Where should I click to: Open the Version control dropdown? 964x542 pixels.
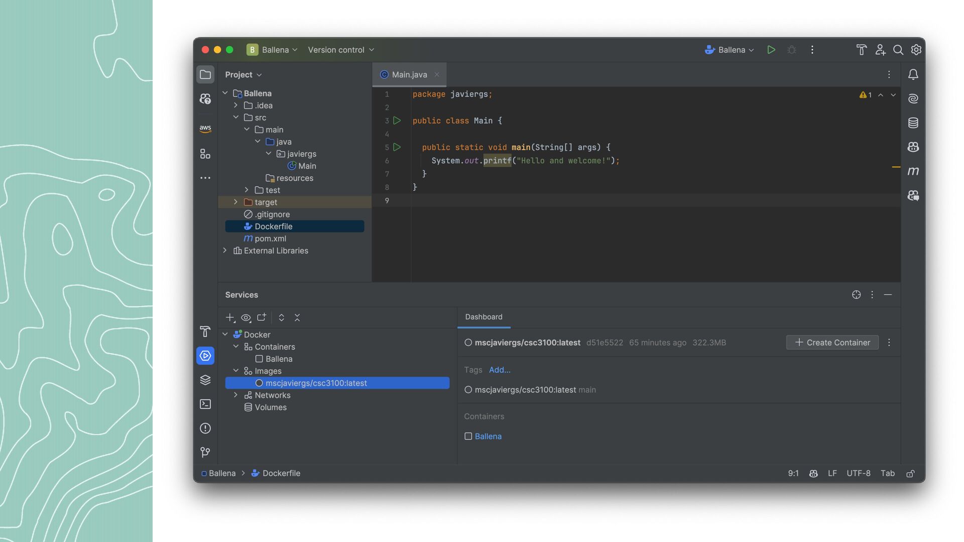[341, 50]
